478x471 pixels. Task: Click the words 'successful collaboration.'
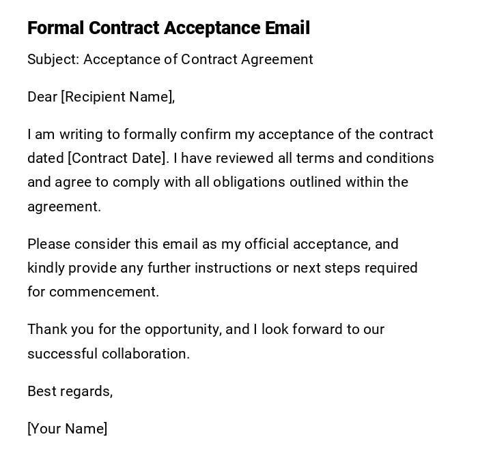[109, 354]
